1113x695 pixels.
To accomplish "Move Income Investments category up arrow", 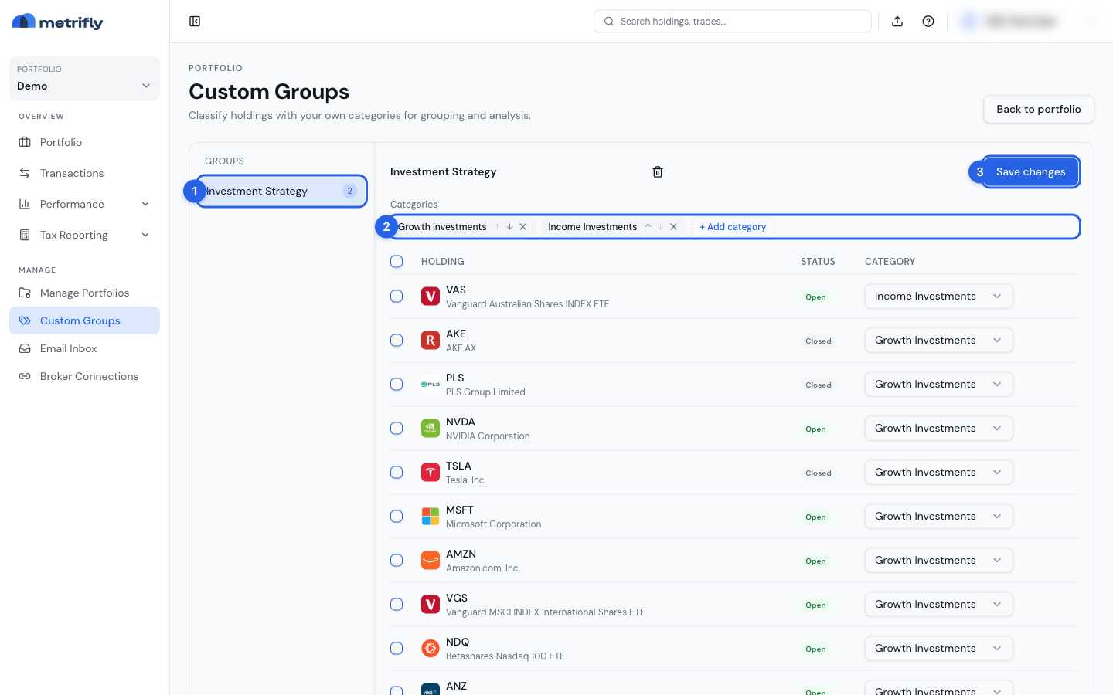I will pyautogui.click(x=648, y=227).
